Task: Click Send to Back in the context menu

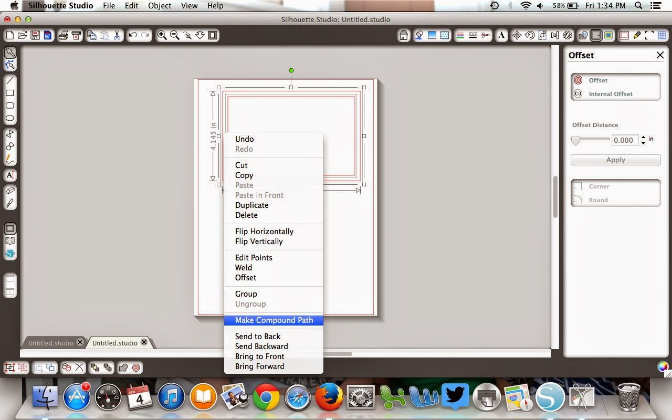Action: point(258,336)
